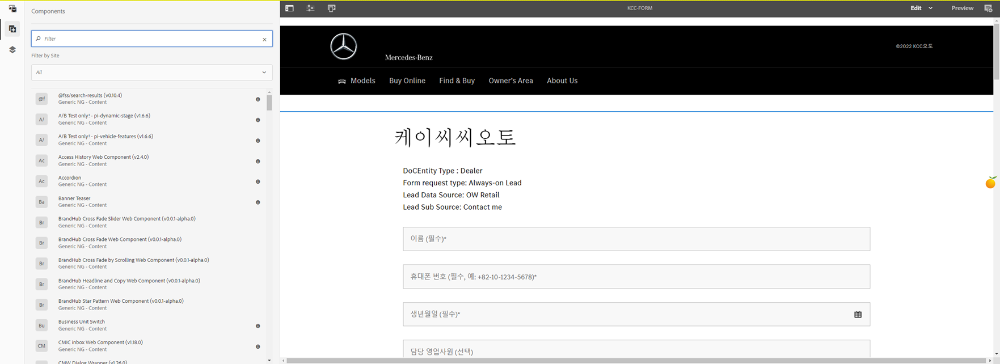Select Access History Web Component (v2.4.0)
This screenshot has width=1000, height=364.
tap(103, 157)
